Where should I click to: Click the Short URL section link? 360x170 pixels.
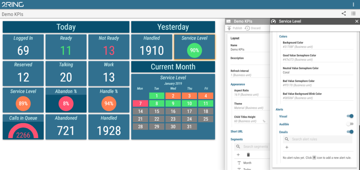click(x=237, y=131)
